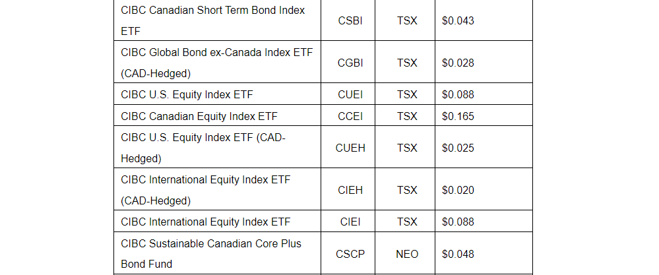Click the CIBC Canadian Short Term Bond Index ETF name
659x275 pixels.
tap(212, 21)
